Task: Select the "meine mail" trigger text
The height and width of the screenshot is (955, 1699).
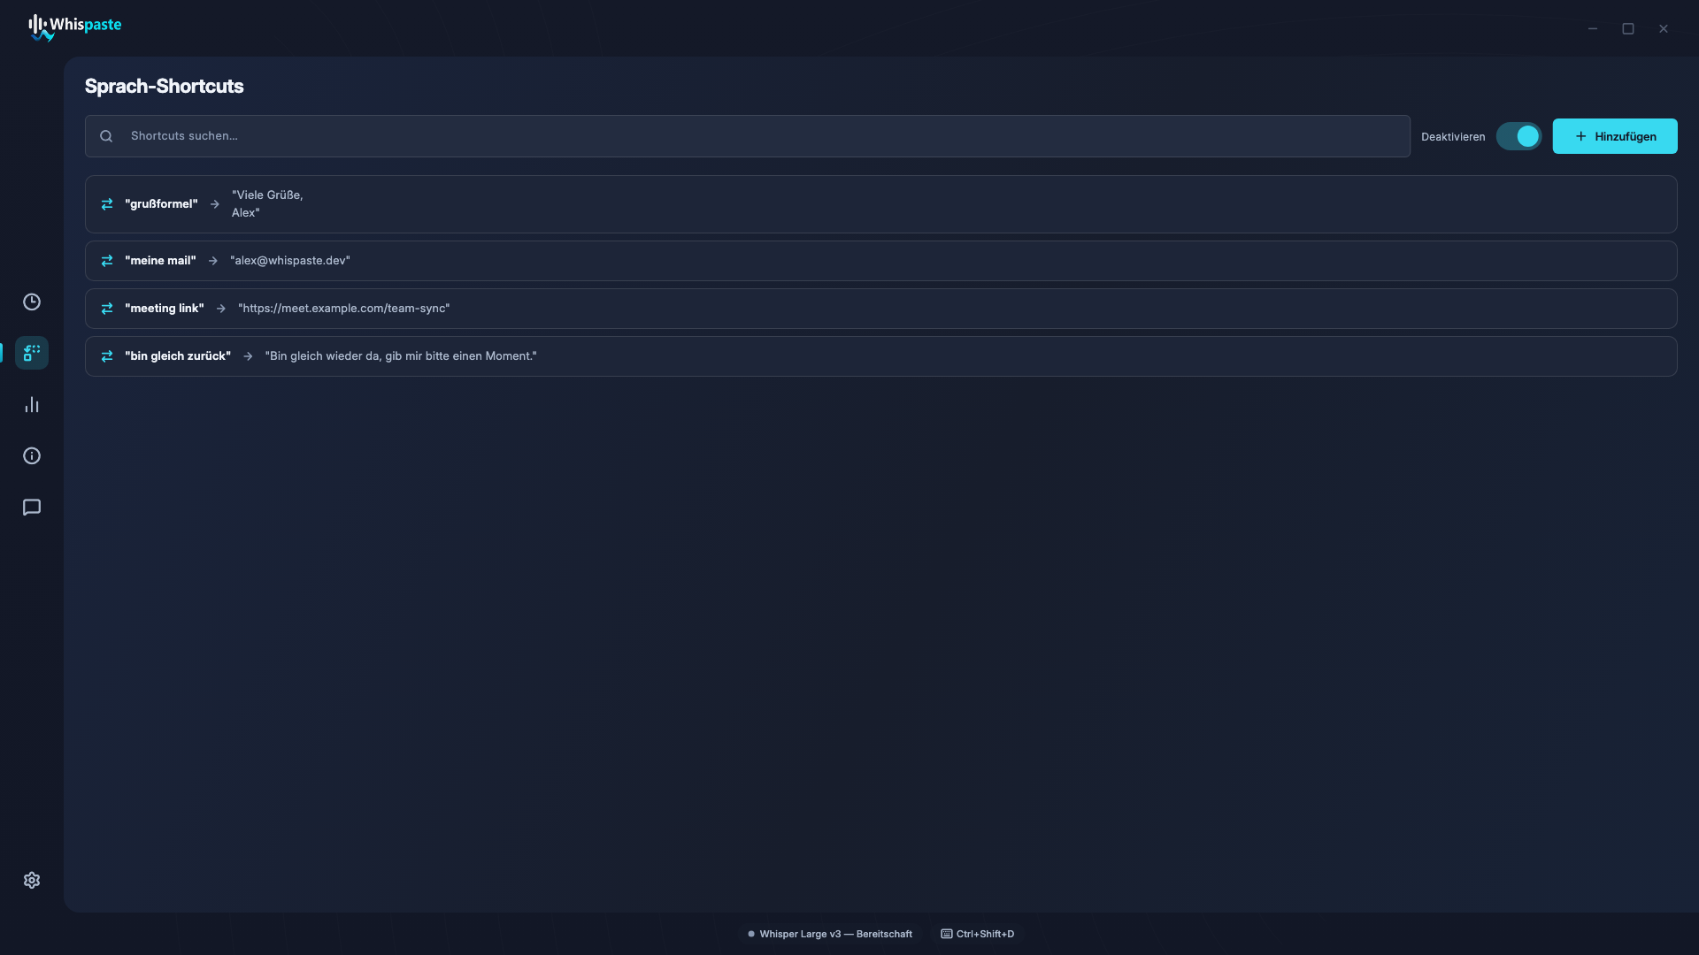Action: [160, 261]
